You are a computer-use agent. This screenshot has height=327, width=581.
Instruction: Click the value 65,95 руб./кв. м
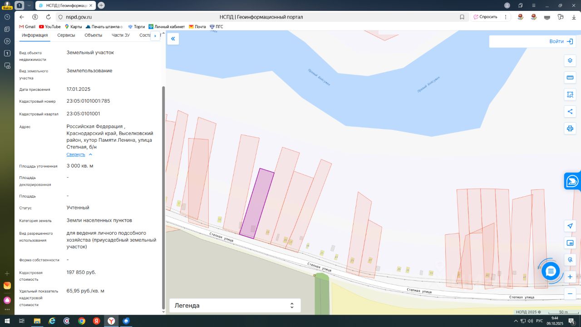point(85,291)
